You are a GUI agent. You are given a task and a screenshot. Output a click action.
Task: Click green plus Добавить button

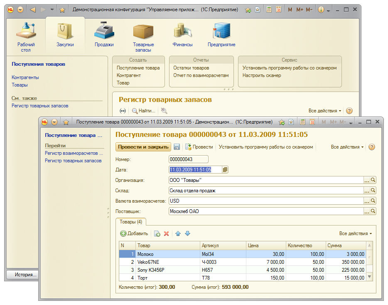134,233
